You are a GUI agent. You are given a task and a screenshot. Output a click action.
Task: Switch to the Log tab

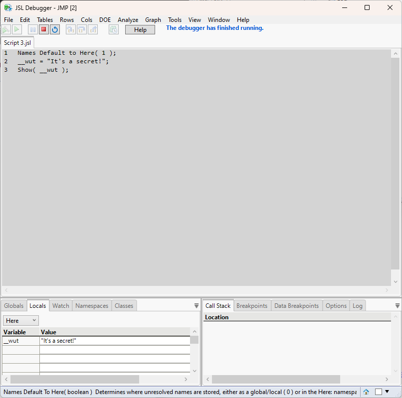358,305
